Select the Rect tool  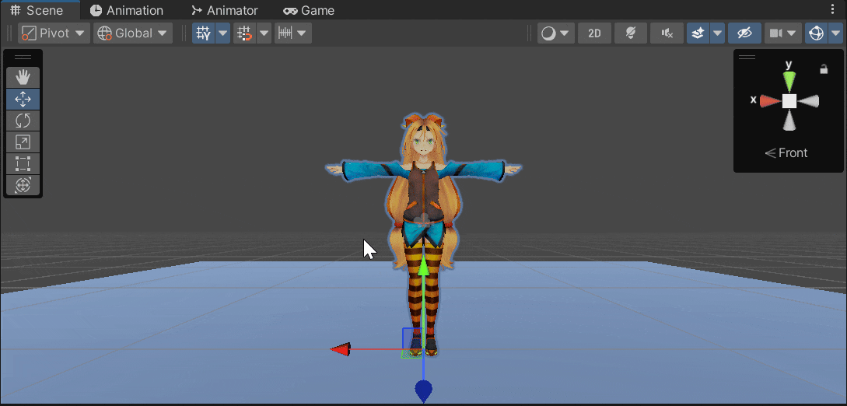pyautogui.click(x=23, y=163)
